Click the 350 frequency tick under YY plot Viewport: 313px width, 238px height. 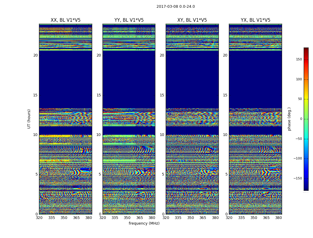coord(127,218)
